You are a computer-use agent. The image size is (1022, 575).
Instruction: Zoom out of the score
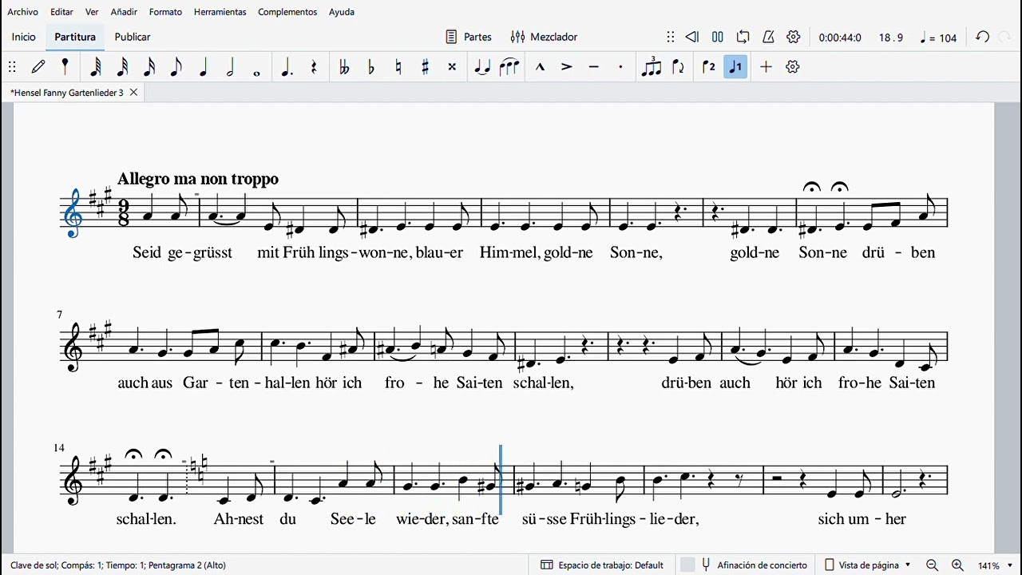click(x=932, y=565)
